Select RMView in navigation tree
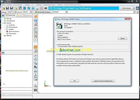 9,36
